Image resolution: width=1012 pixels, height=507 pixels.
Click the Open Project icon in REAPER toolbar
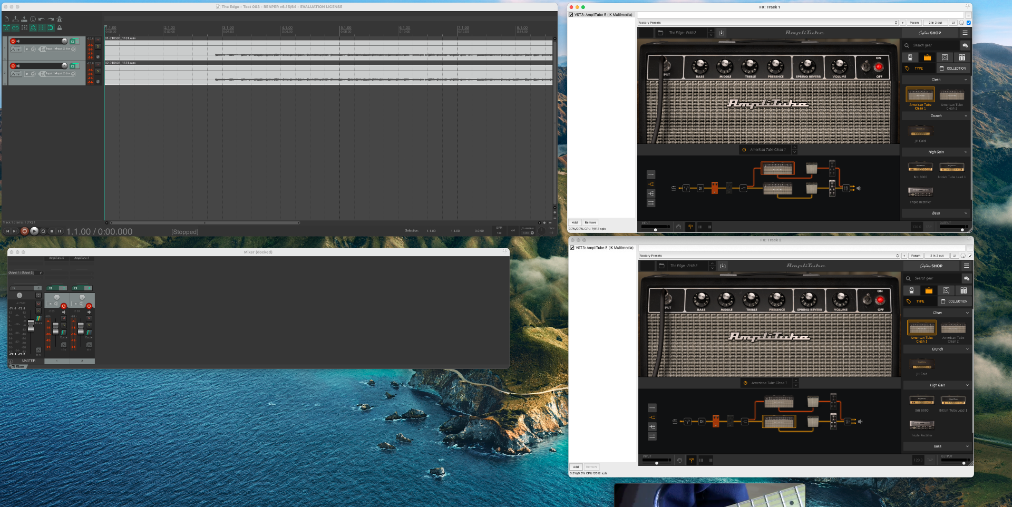coord(15,19)
